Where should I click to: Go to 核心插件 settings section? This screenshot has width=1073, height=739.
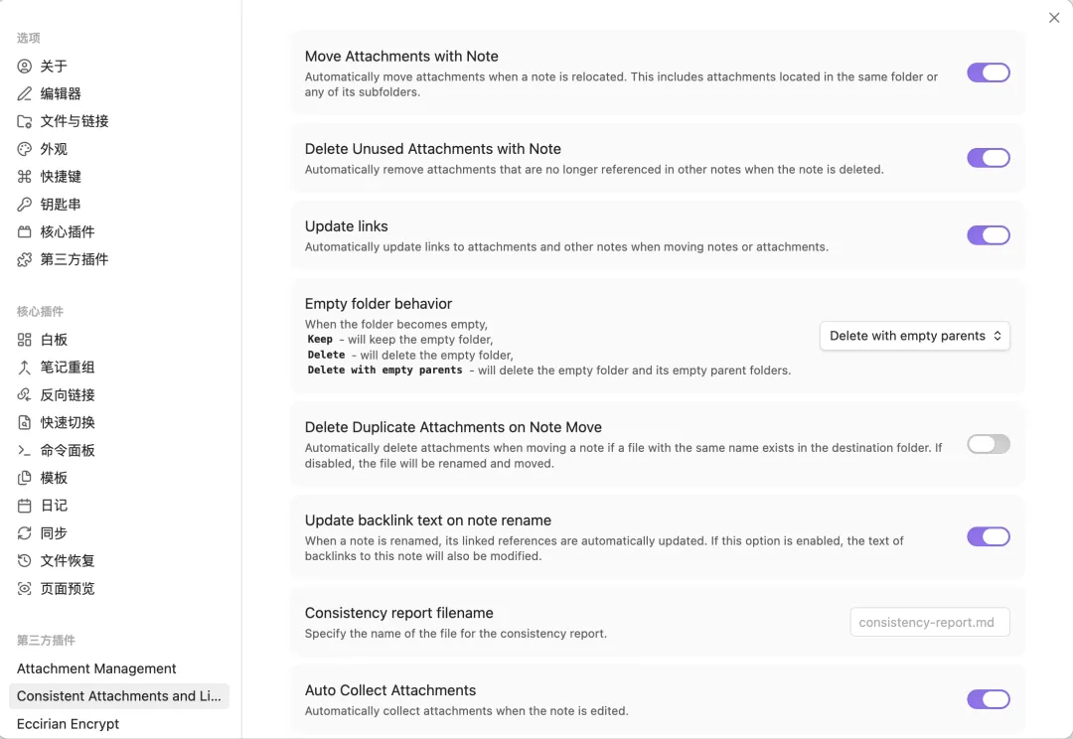[x=68, y=232]
